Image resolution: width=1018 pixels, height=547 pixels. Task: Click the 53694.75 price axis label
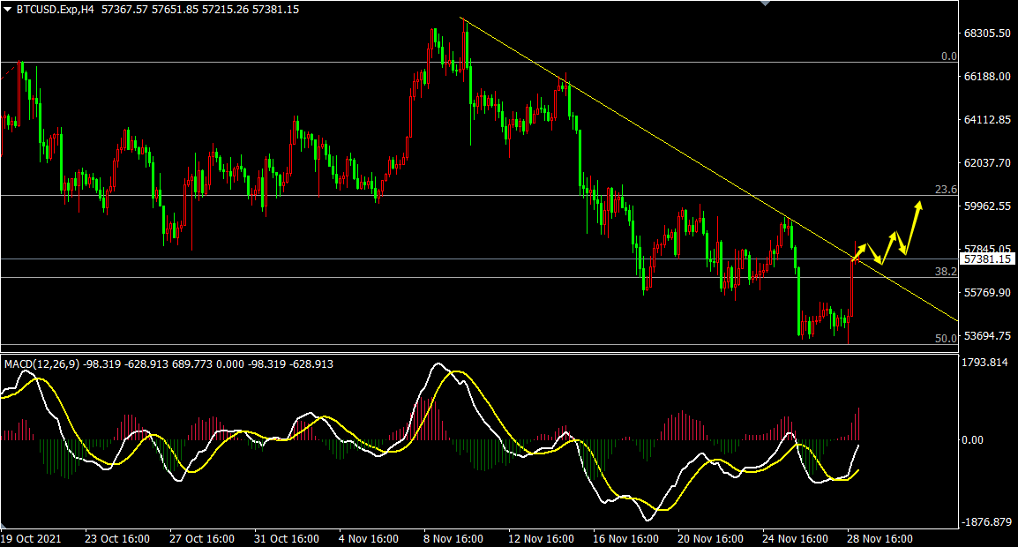(x=987, y=336)
